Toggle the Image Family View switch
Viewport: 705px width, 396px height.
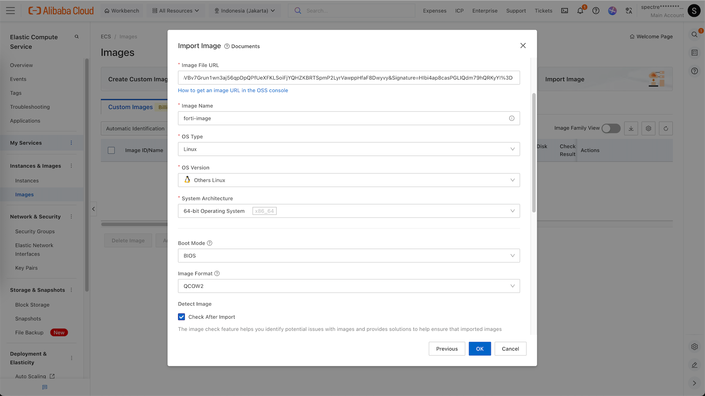611,128
